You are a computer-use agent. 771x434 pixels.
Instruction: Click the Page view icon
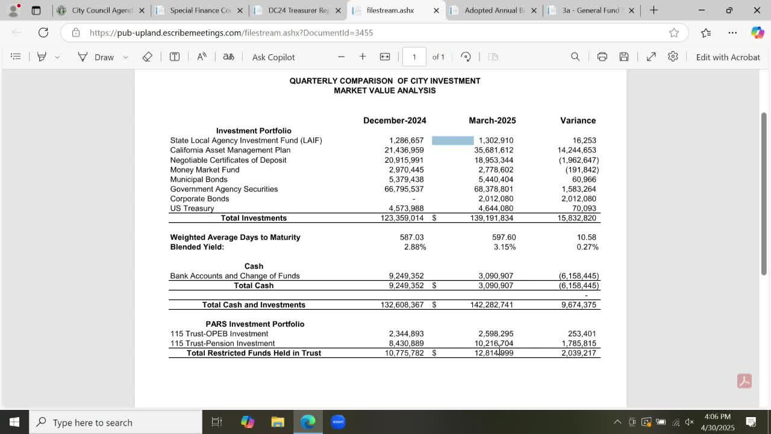click(493, 57)
